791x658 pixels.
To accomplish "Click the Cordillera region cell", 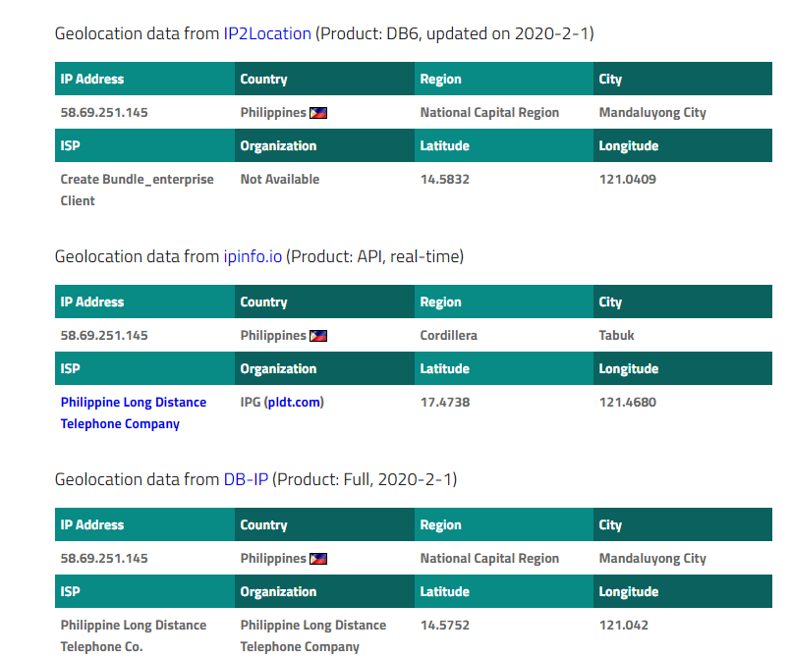I will [448, 336].
